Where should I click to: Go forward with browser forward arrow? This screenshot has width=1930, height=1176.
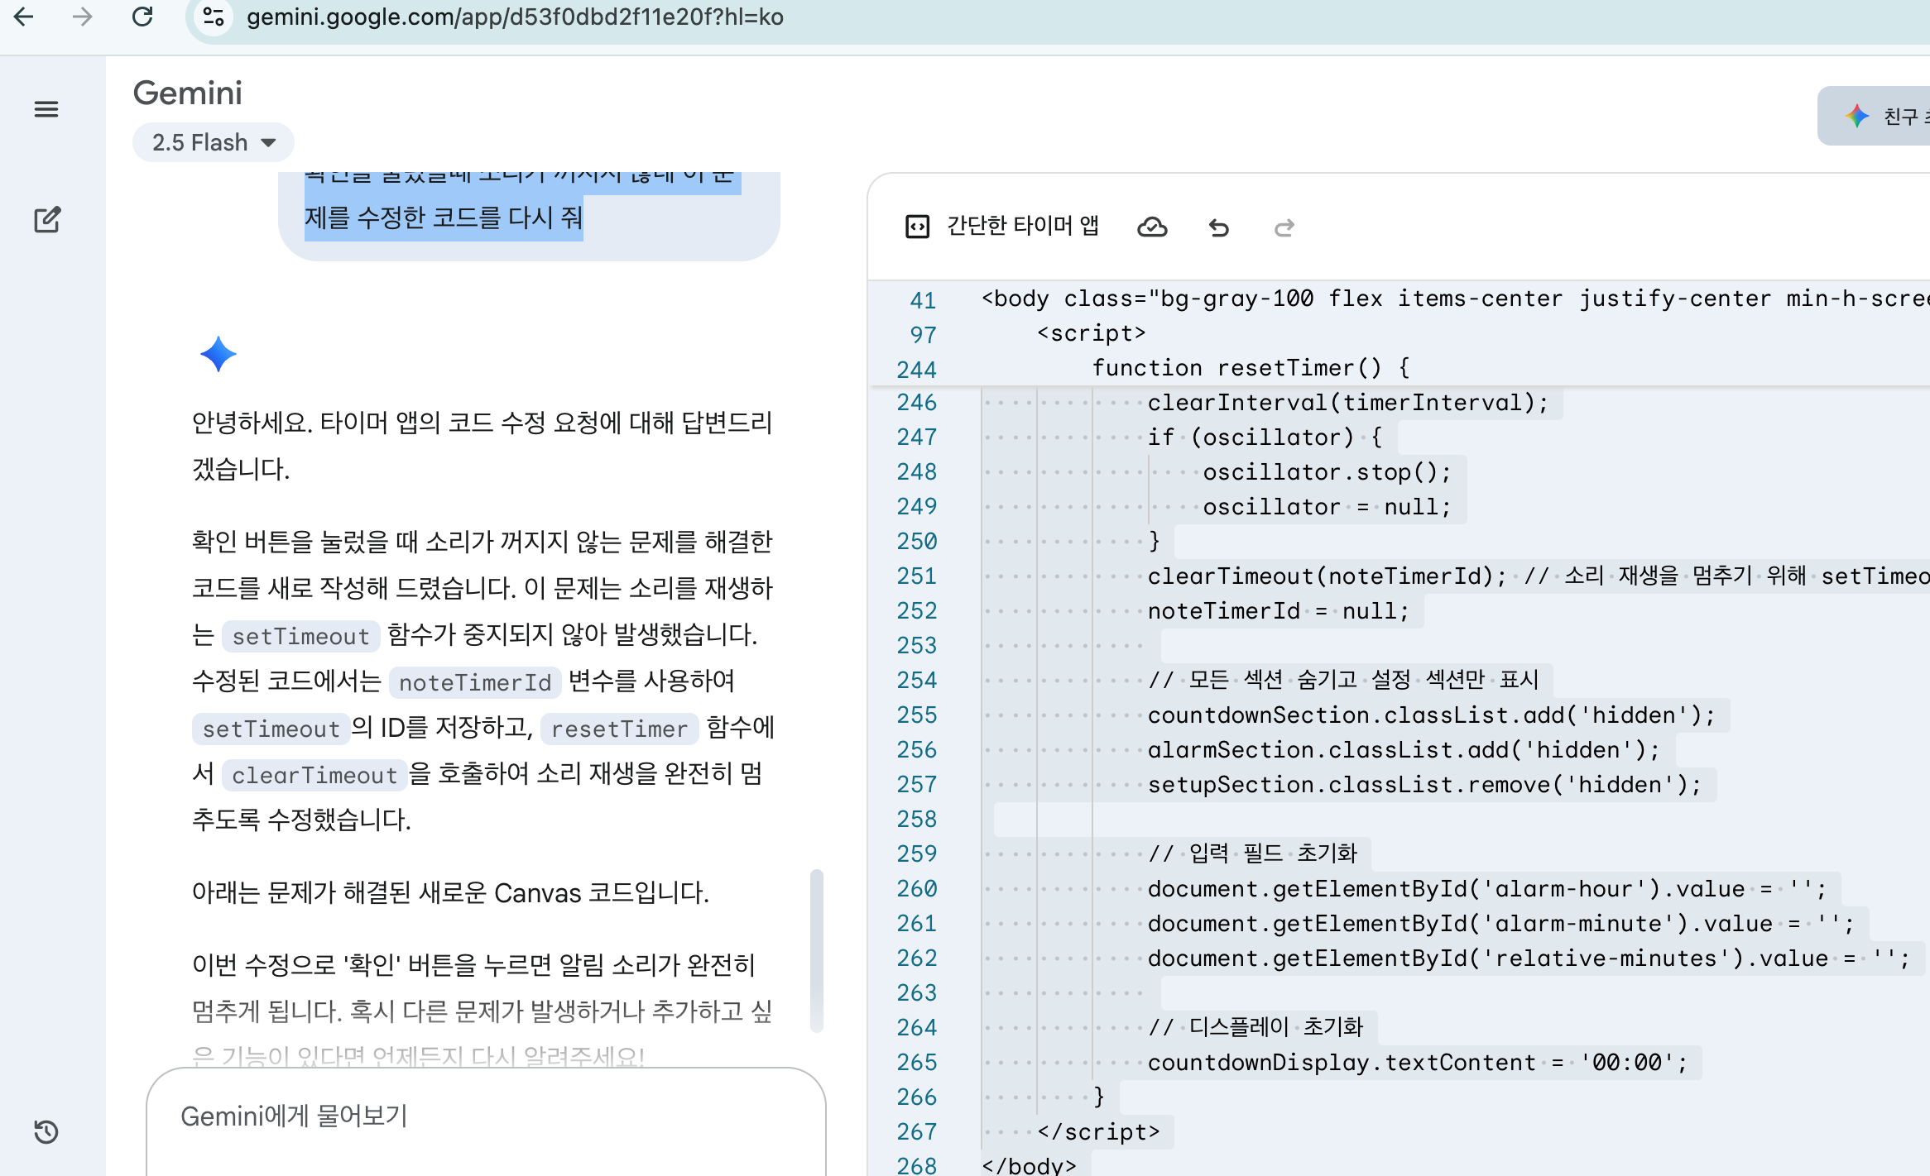tap(82, 17)
